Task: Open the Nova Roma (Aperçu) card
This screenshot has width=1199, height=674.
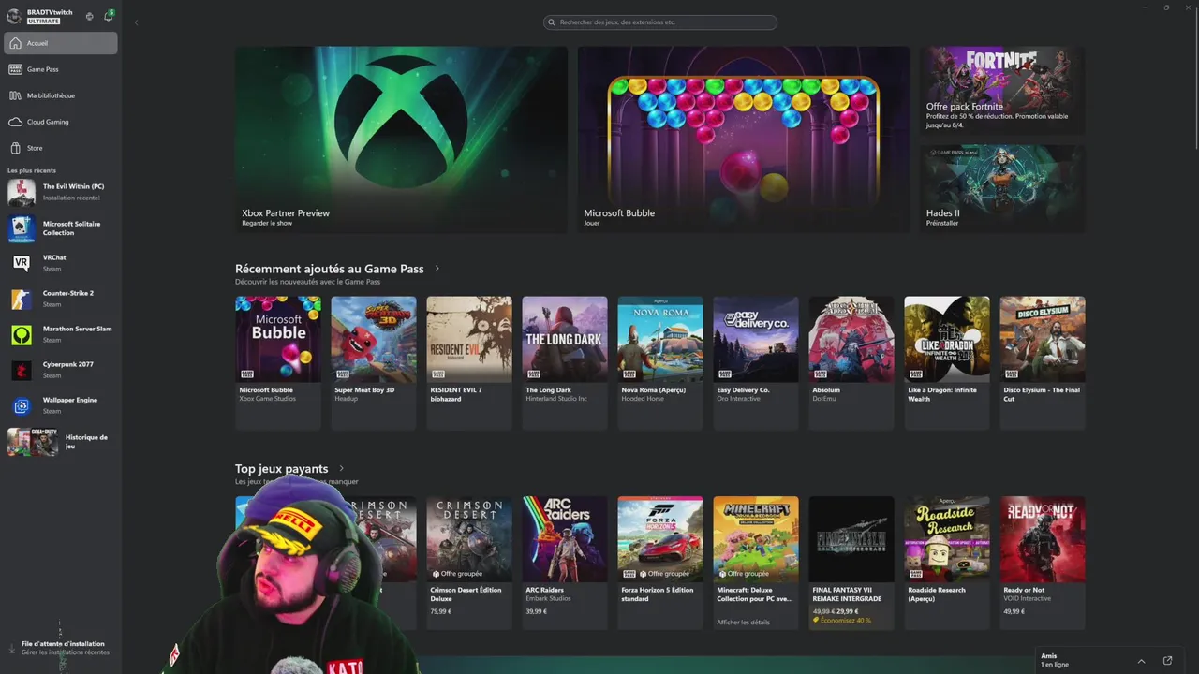Action: (660, 362)
